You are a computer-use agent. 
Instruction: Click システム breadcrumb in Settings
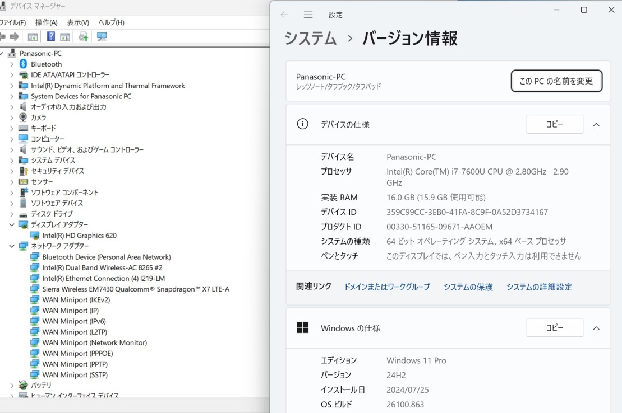311,39
